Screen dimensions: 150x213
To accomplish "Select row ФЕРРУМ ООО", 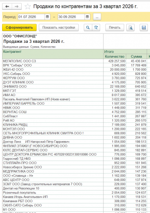I will point(53,78).
